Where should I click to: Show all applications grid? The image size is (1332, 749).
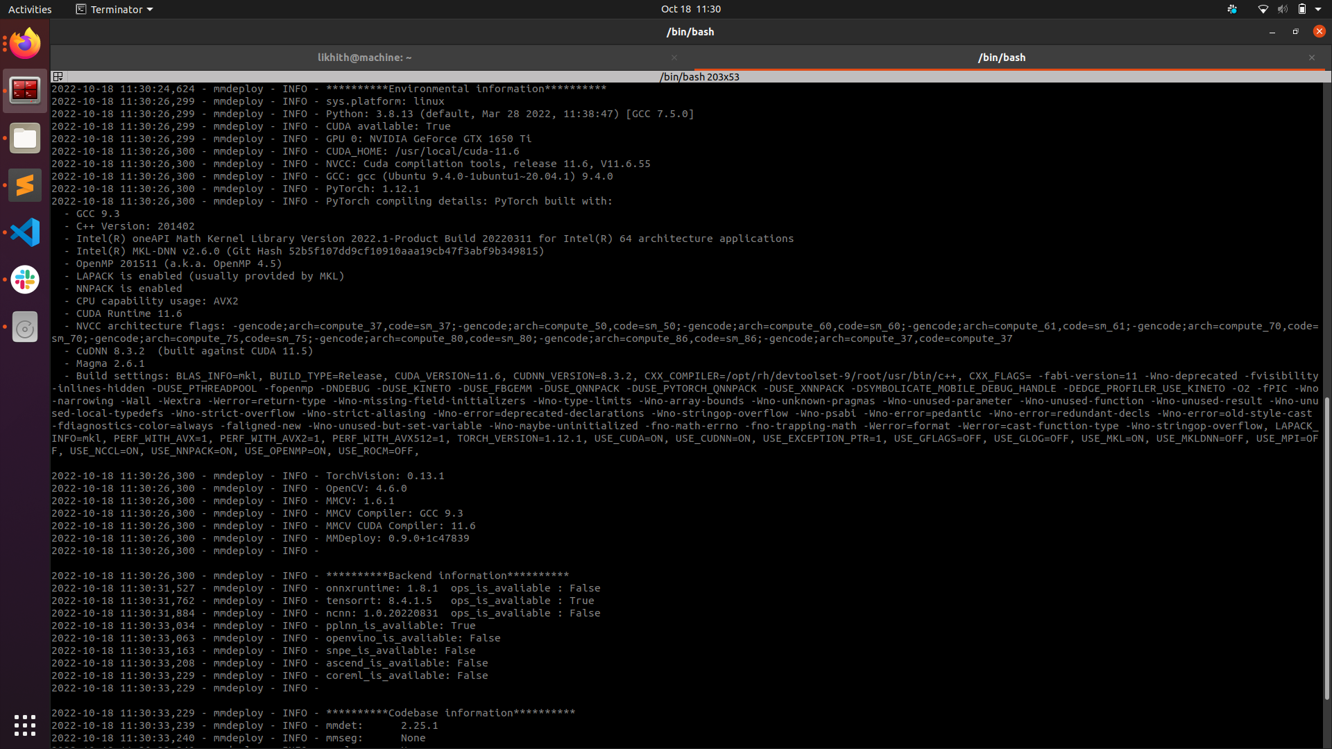click(x=25, y=725)
